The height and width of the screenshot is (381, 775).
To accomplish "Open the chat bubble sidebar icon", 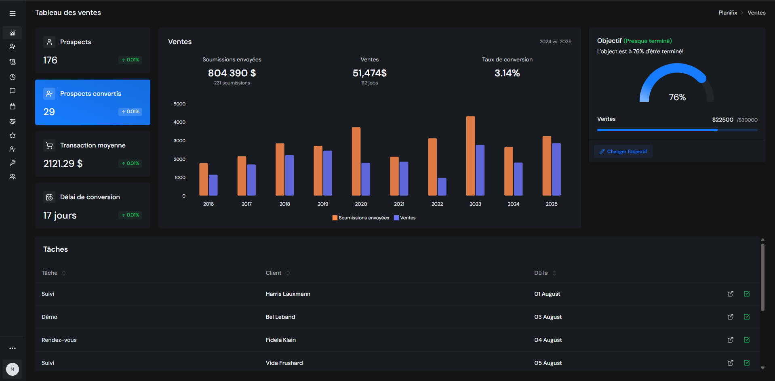I will pos(13,91).
